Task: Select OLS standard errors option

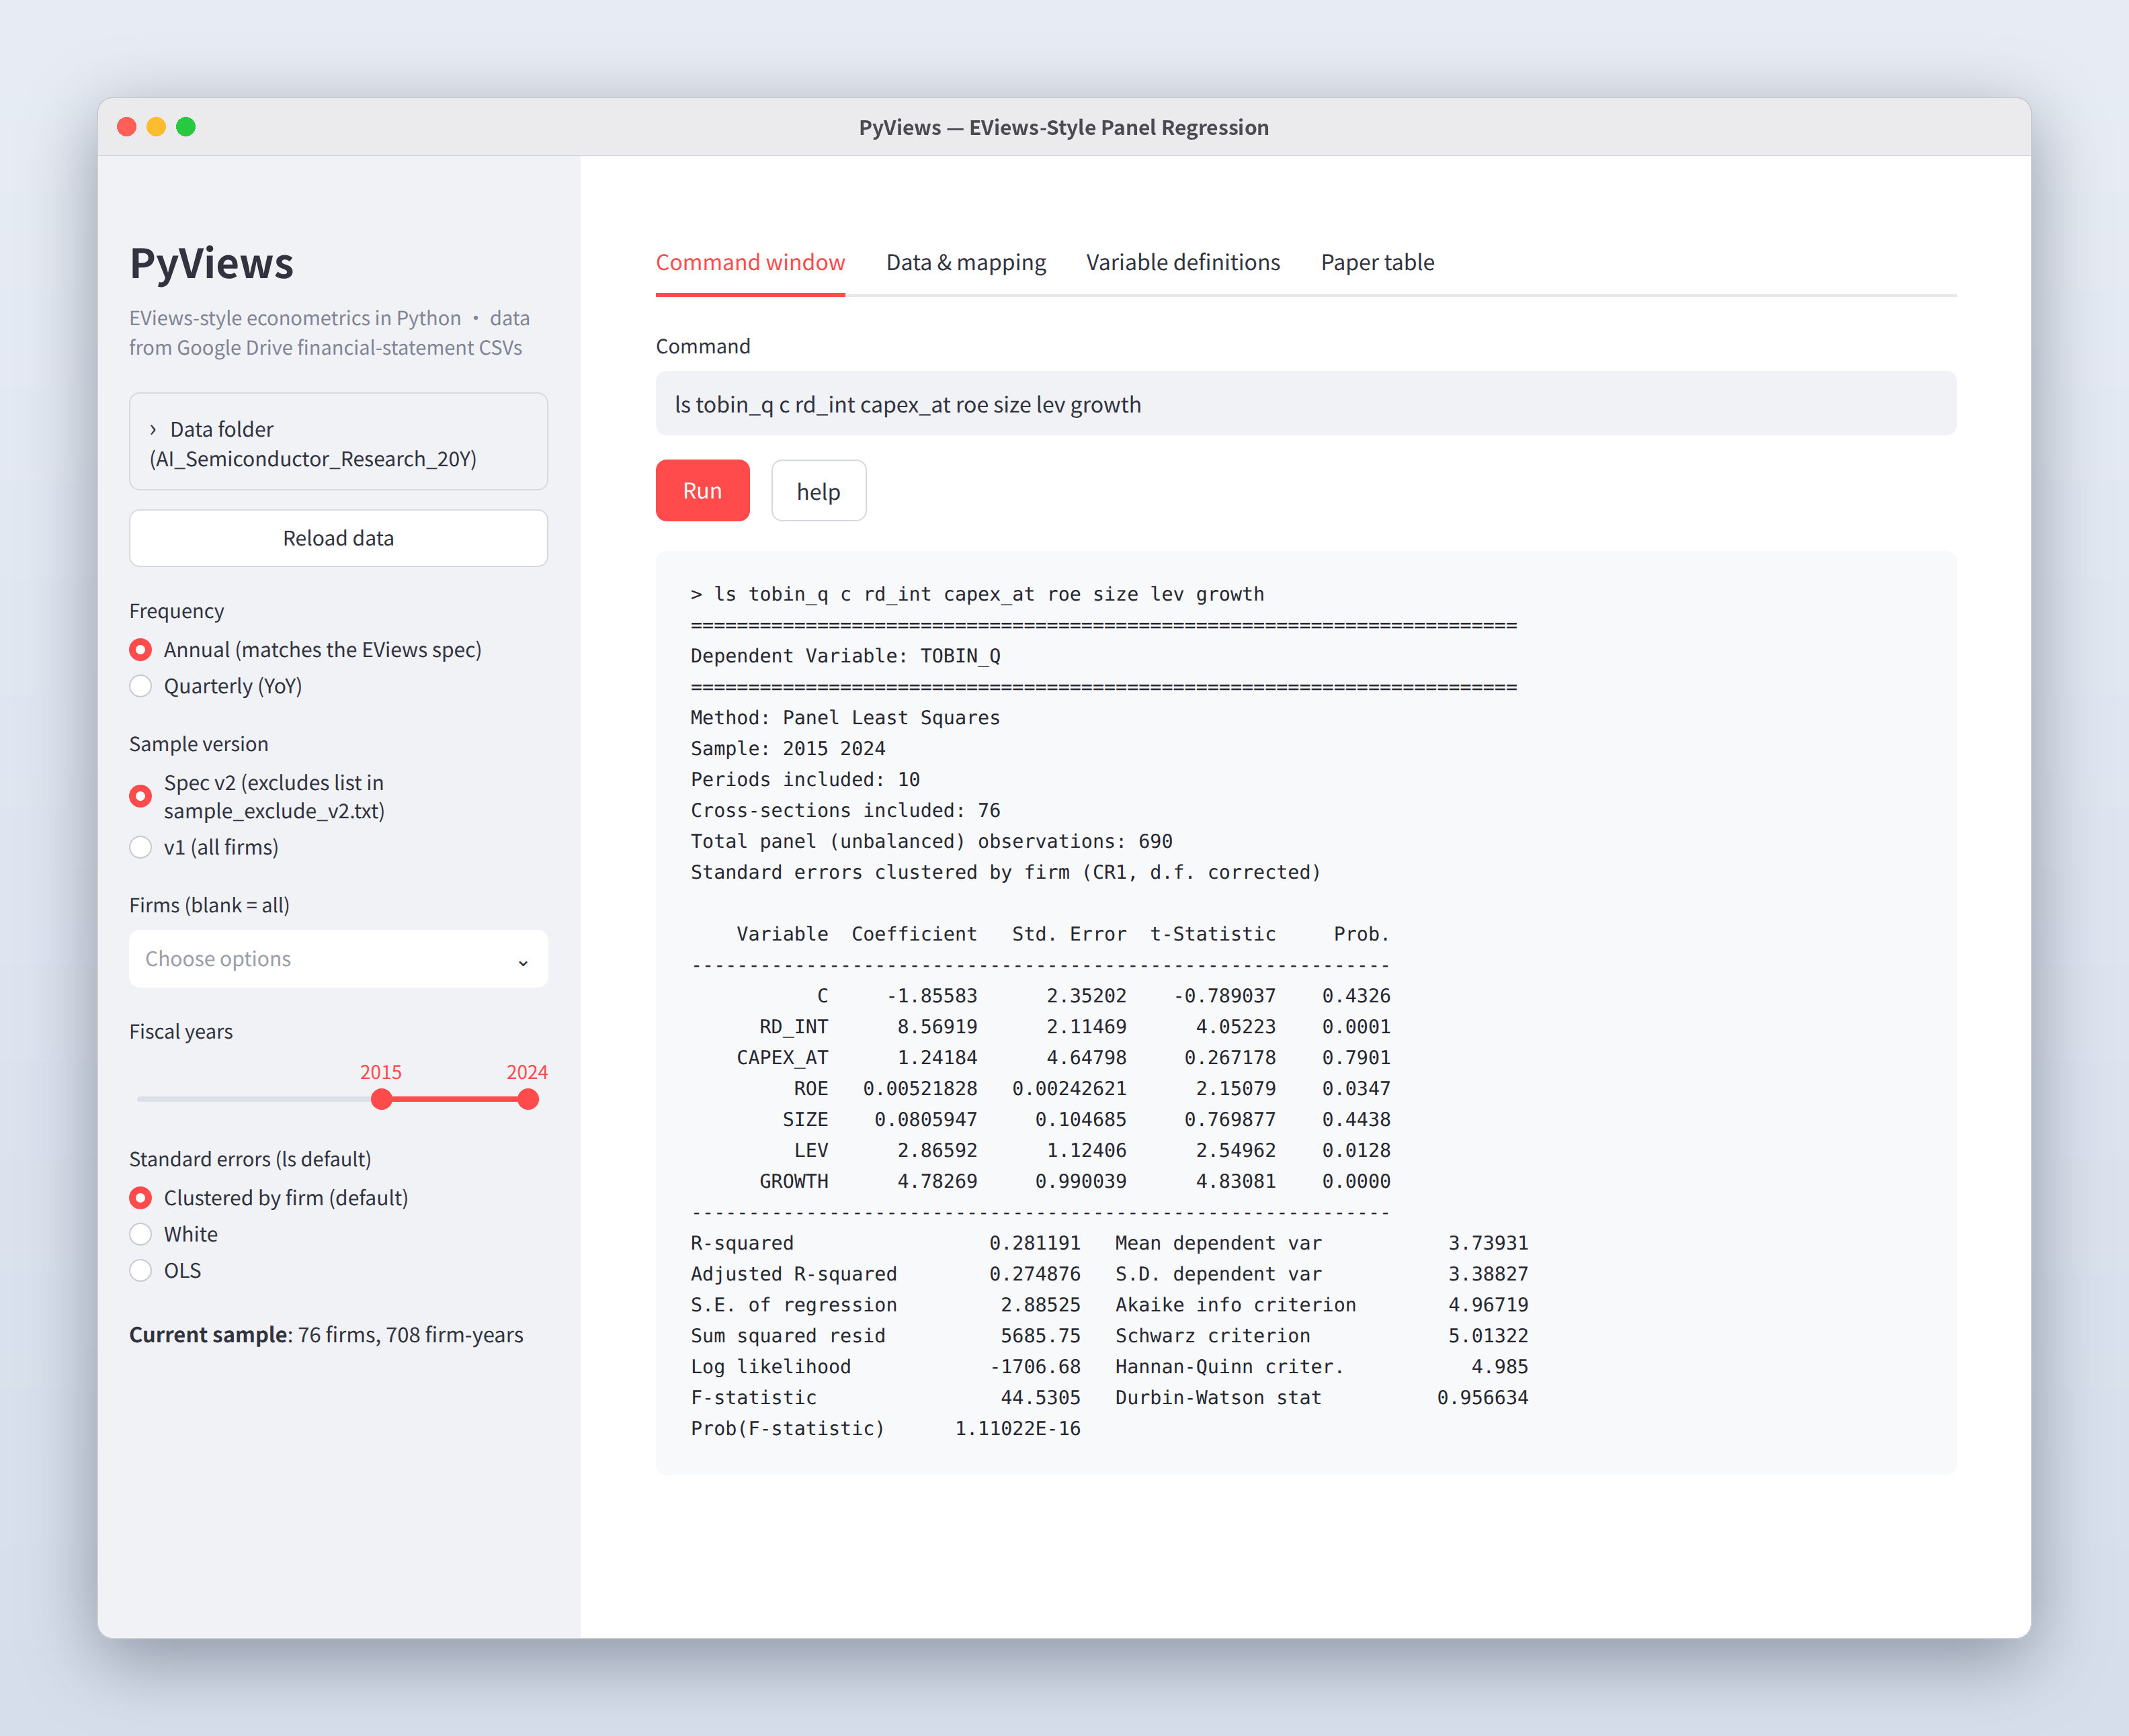Action: (x=140, y=1270)
